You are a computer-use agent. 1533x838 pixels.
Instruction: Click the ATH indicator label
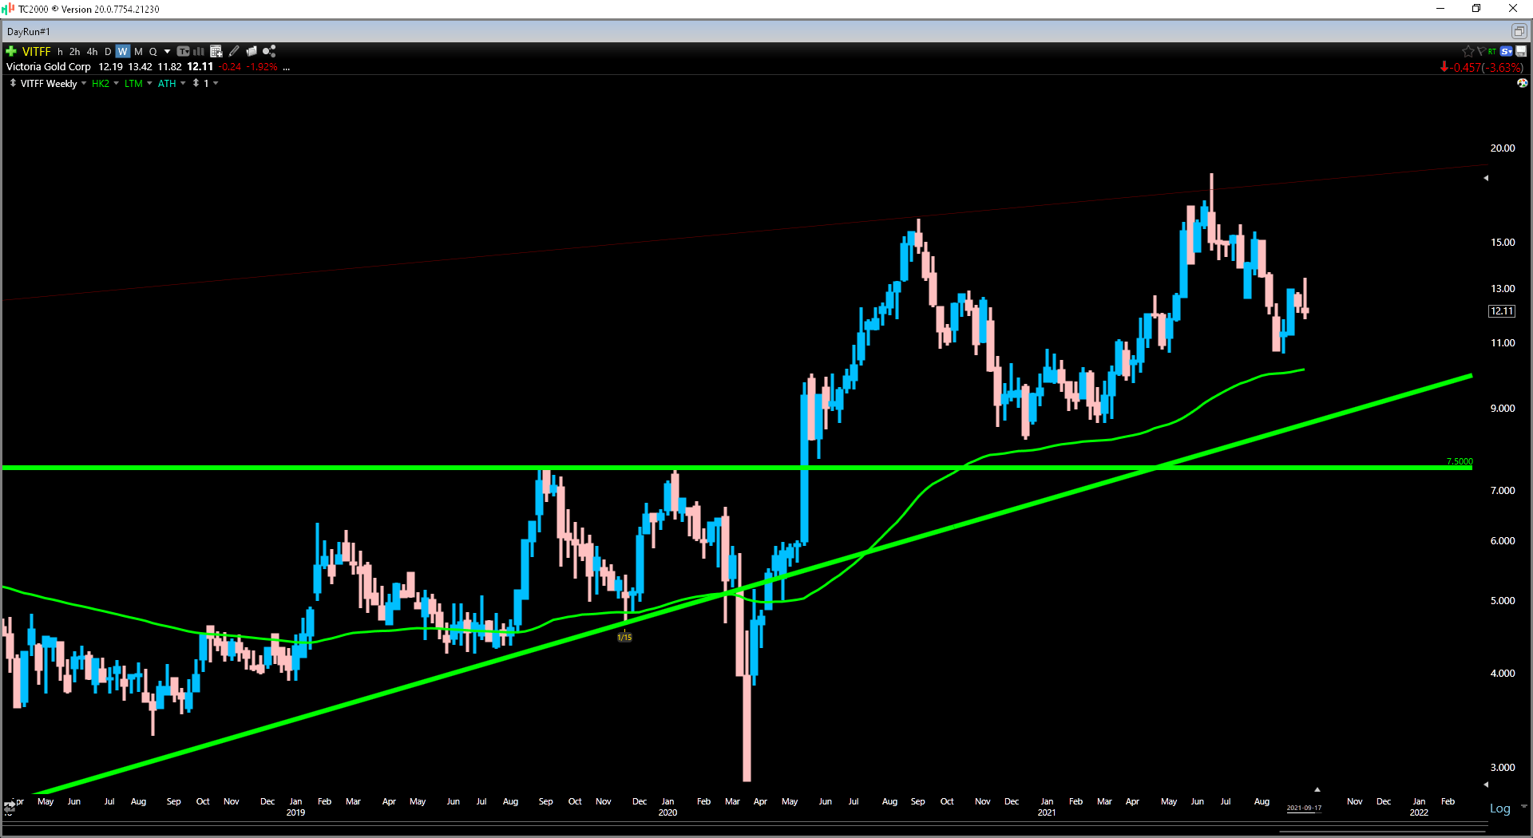point(167,83)
